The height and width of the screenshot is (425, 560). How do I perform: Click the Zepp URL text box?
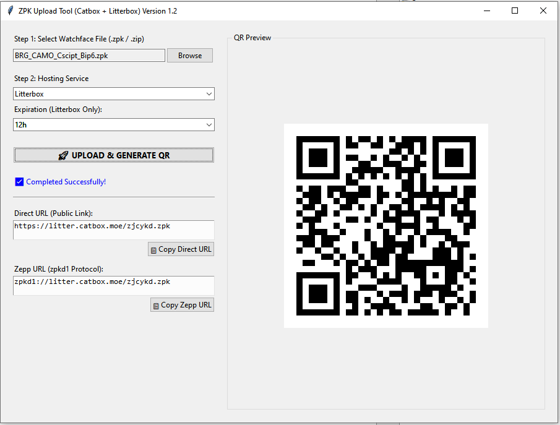(x=114, y=285)
